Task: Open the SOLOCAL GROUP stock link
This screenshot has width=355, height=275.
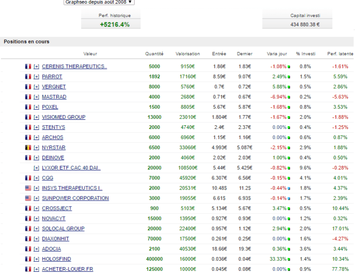Action: tap(63, 229)
